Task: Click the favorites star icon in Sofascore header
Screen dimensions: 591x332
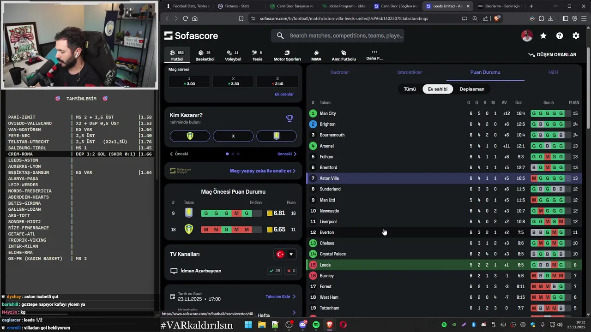Action: click(x=543, y=36)
